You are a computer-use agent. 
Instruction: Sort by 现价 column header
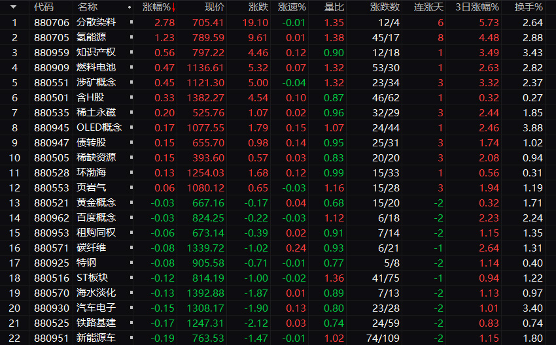[215, 7]
